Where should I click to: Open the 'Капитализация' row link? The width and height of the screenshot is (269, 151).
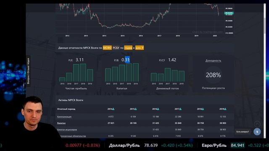(64, 117)
